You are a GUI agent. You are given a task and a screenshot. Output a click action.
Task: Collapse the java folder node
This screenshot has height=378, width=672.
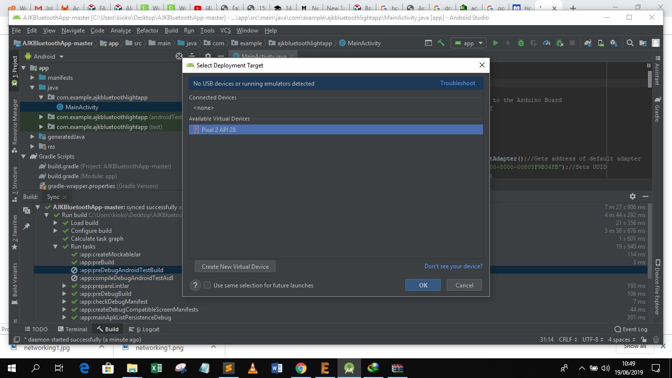[x=32, y=88]
